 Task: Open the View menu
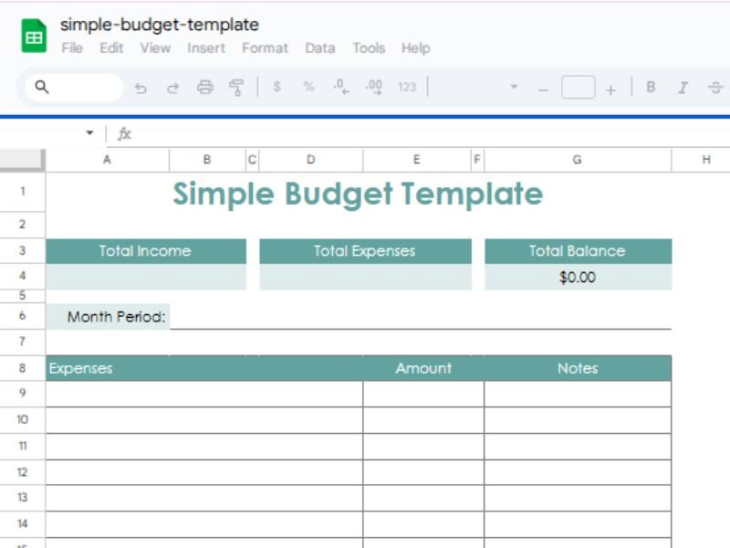(x=155, y=48)
